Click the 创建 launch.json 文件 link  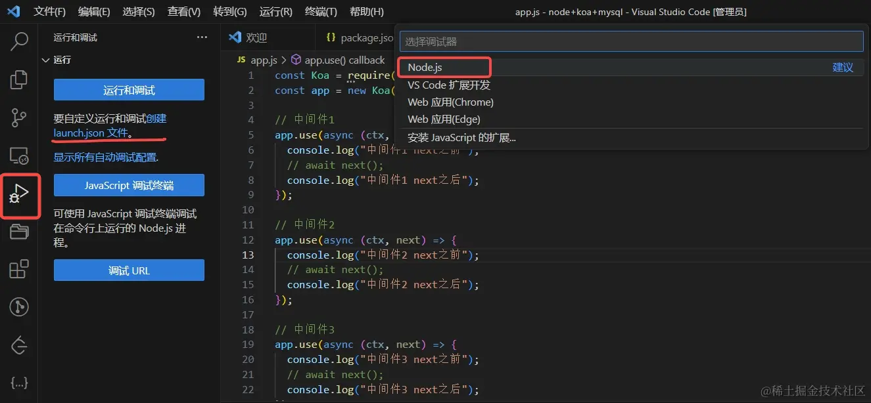[x=110, y=125]
